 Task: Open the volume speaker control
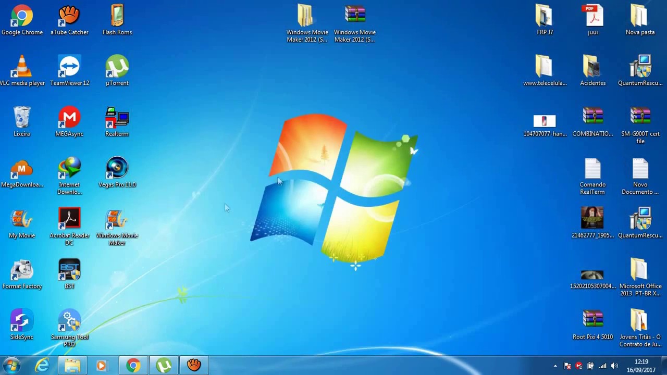pos(614,366)
